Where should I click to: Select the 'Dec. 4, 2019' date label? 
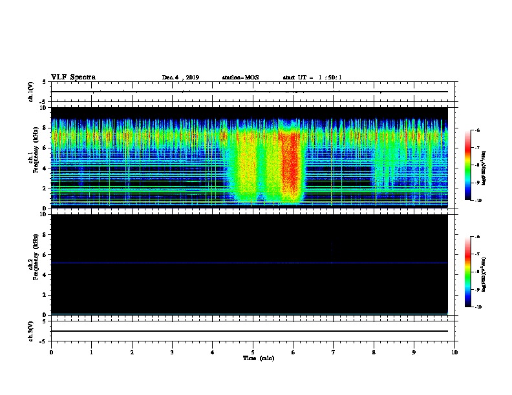coord(180,77)
